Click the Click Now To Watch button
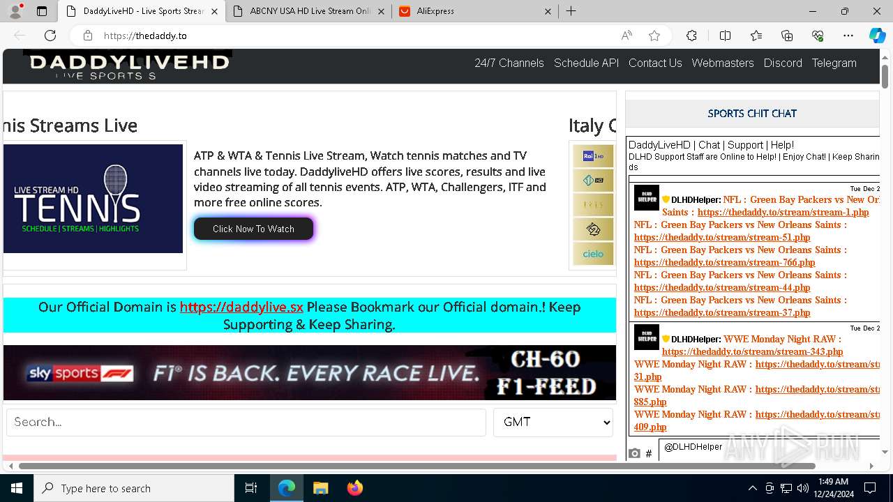Viewport: 893px width, 502px height. [x=253, y=229]
